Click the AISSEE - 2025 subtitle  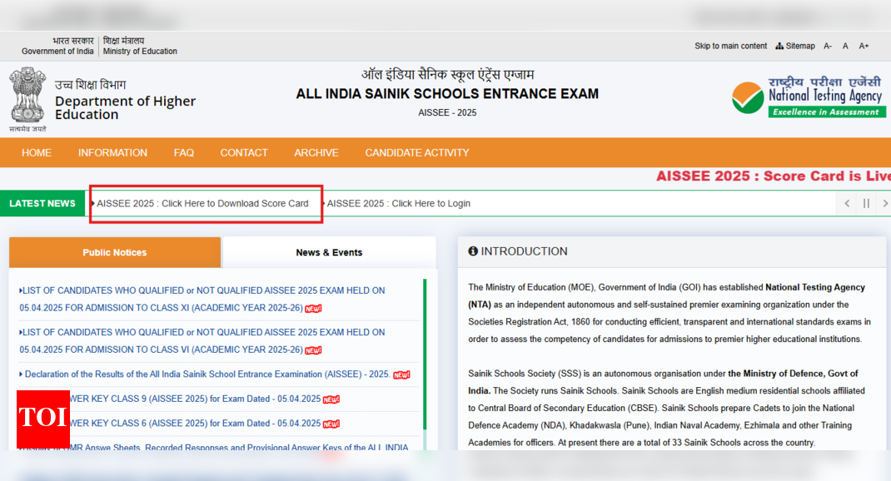tap(447, 112)
